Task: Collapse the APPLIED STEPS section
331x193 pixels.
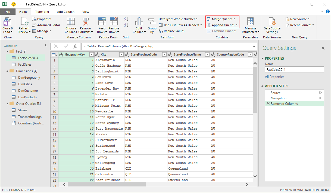Action: coord(263,86)
